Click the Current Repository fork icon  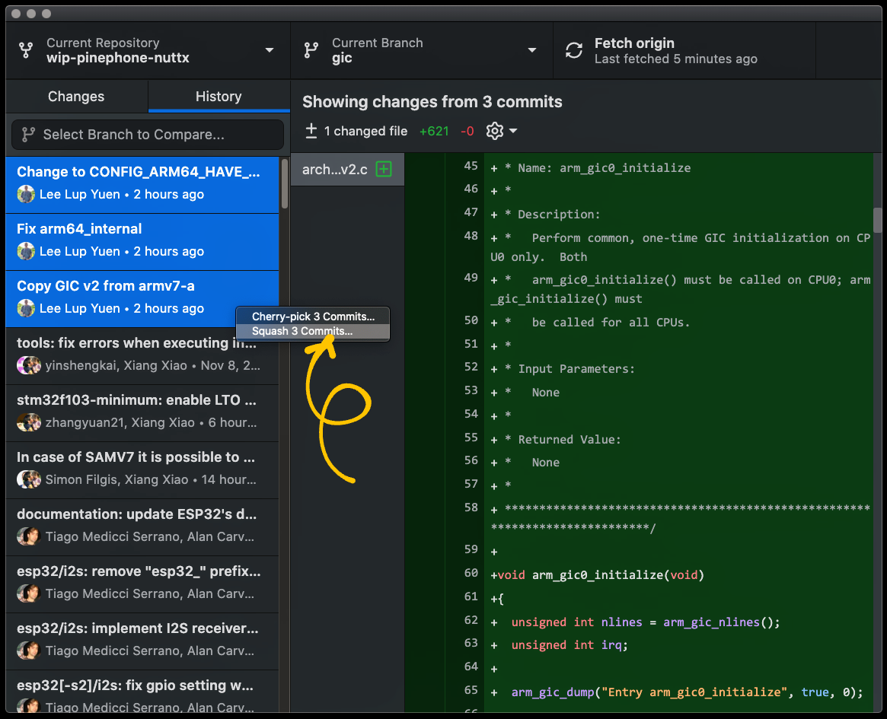[26, 50]
